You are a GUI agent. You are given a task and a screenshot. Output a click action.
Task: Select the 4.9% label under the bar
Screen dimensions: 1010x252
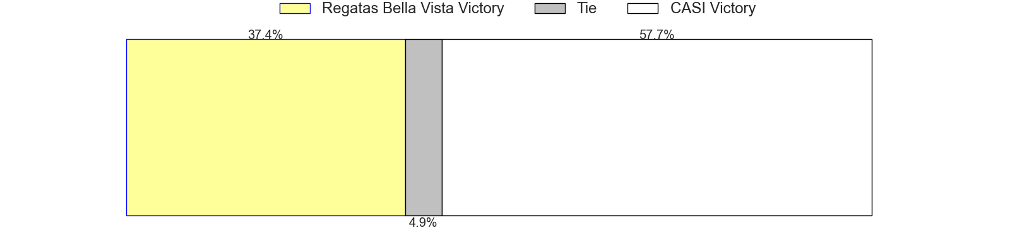pyautogui.click(x=422, y=222)
